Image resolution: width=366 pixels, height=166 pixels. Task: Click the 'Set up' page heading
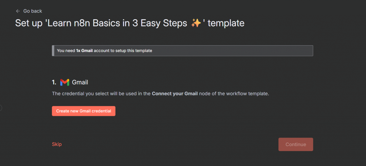coord(30,24)
